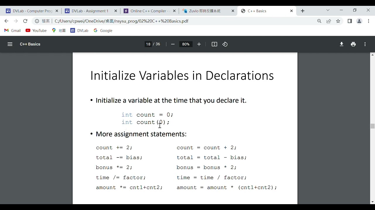The image size is (375, 210).
Task: Zoom in with the plus button
Action: [199, 44]
